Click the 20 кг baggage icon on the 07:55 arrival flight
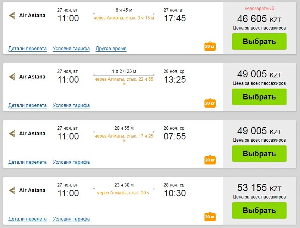Image resolution: width=300 pixels, height=228 pixels. pyautogui.click(x=210, y=160)
